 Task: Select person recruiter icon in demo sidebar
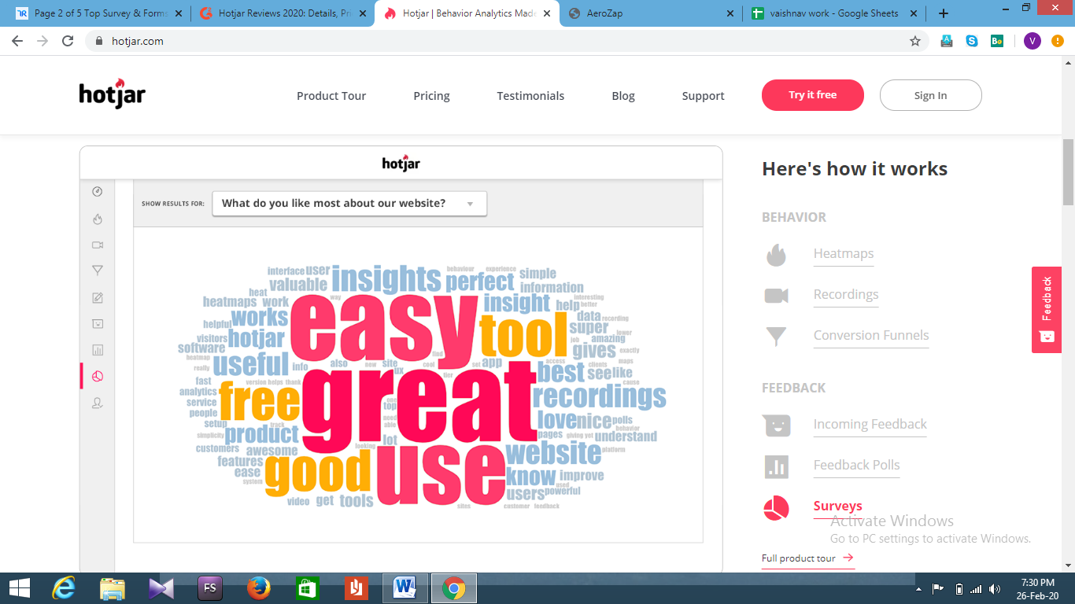pyautogui.click(x=98, y=403)
